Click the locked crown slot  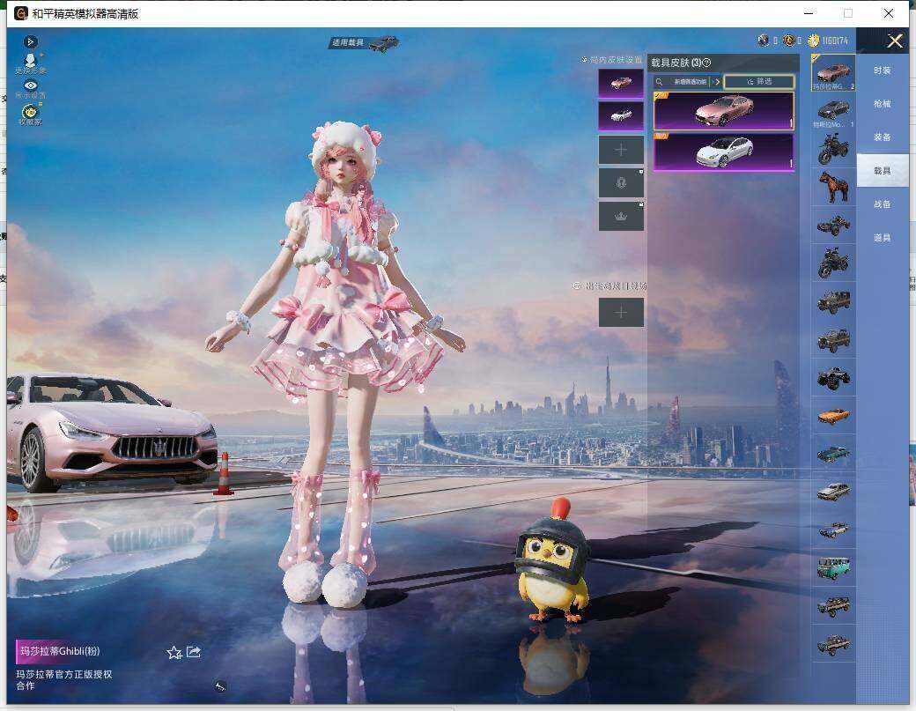coord(621,217)
